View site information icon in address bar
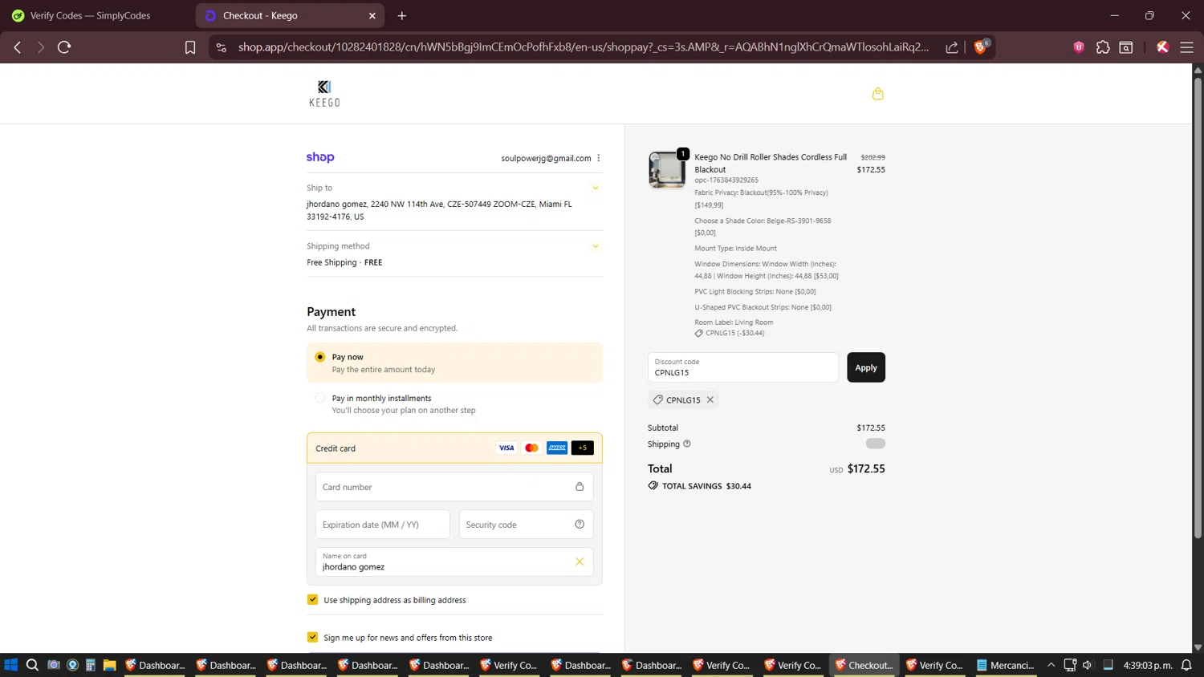This screenshot has height=677, width=1204. tap(222, 47)
